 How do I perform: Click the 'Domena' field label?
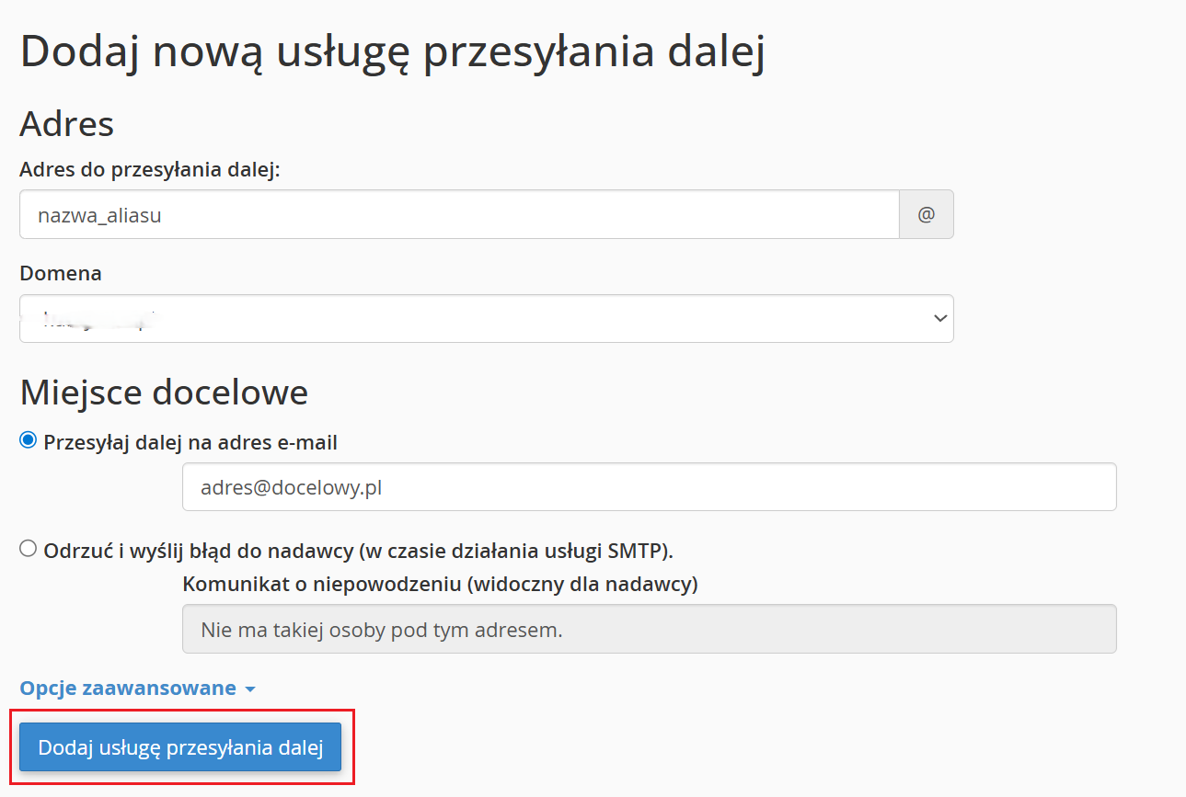click(x=61, y=273)
